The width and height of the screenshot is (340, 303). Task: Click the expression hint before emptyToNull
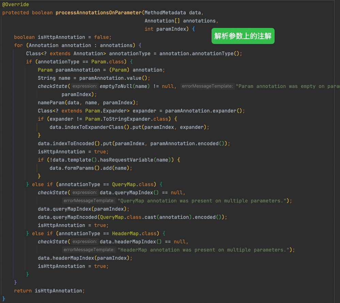tap(85, 86)
